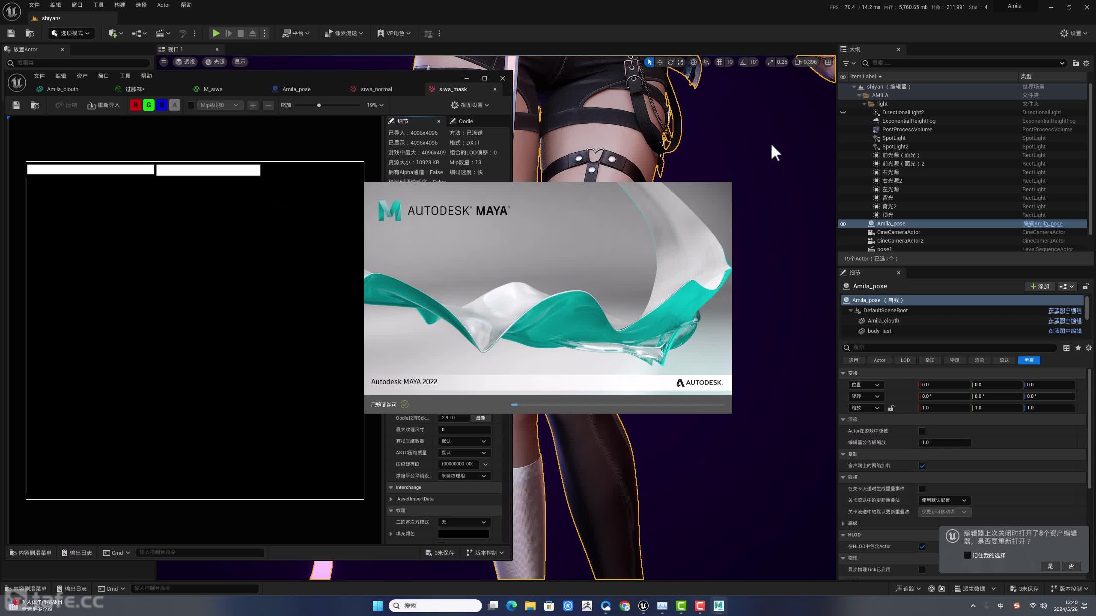This screenshot has width=1096, height=616.
Task: Toggle the green G channel button
Action: 149,105
